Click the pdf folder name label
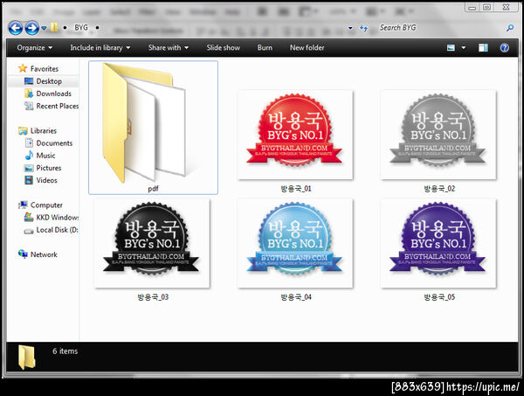524x396 pixels. click(x=153, y=189)
